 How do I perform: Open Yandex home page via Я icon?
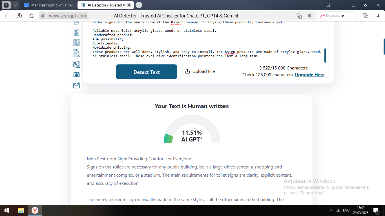(x=19, y=16)
